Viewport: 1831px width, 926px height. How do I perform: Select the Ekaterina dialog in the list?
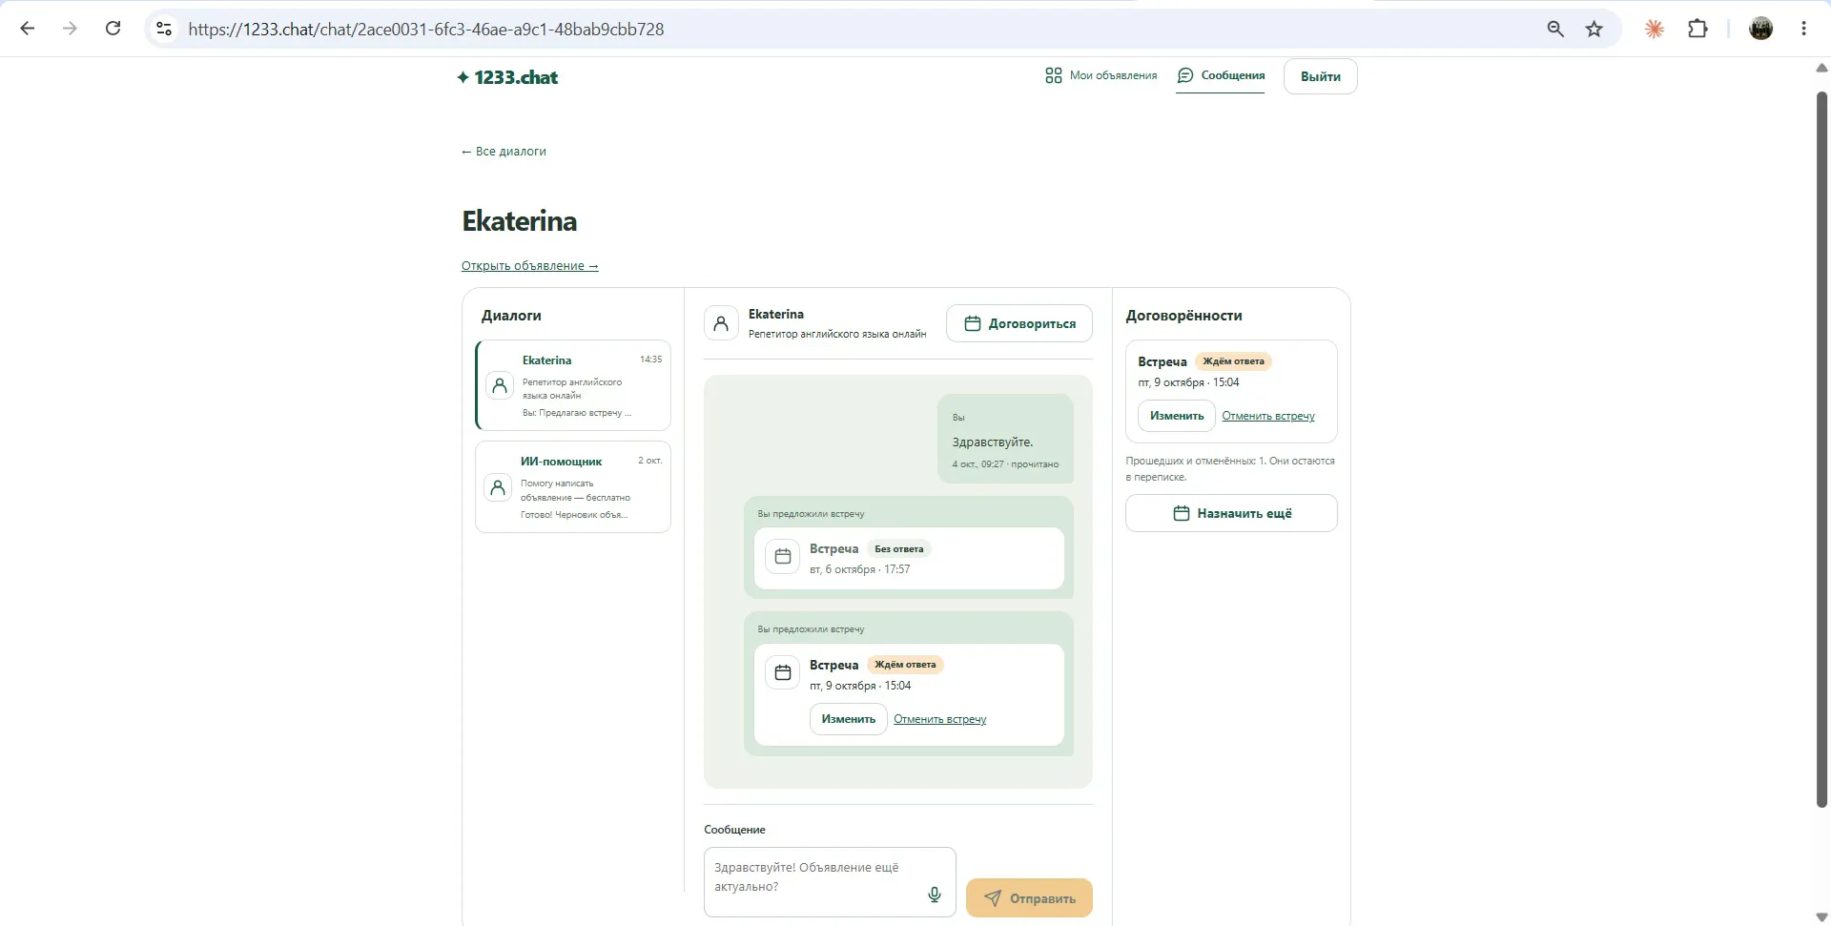pos(573,385)
